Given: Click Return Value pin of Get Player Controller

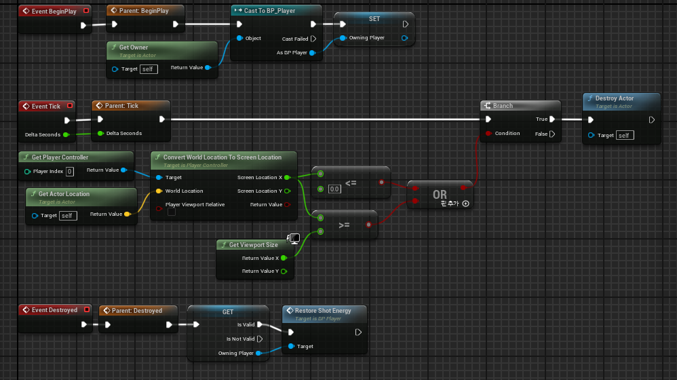Looking at the screenshot, I should 123,170.
